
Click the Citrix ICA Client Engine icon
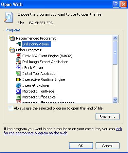pyautogui.click(x=18, y=56)
